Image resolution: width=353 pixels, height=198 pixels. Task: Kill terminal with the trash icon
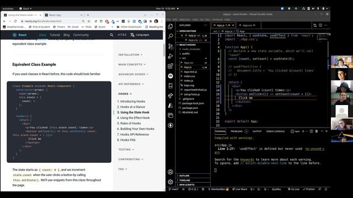[317, 131]
